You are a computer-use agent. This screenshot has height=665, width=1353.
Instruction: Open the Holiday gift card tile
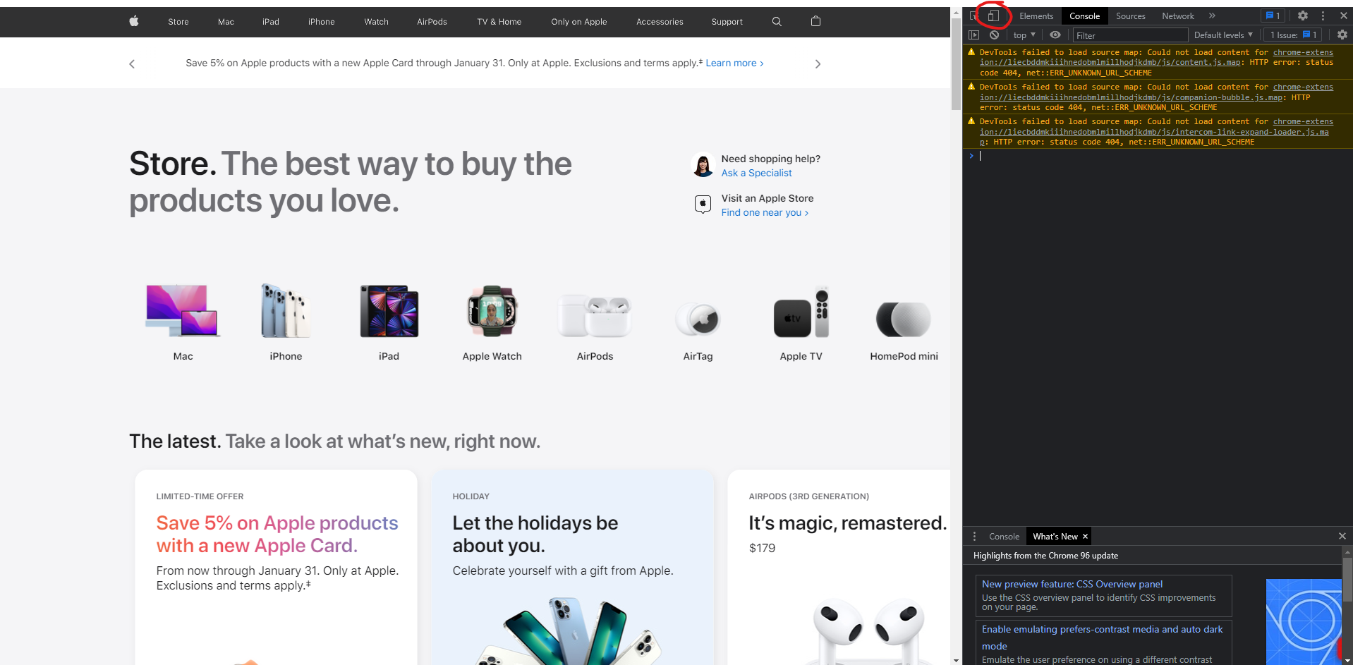coord(572,567)
